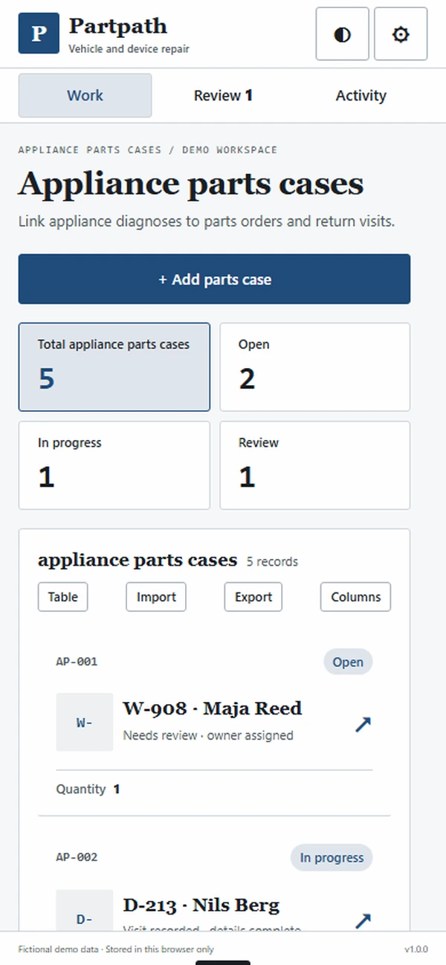This screenshot has height=965, width=446.
Task: Click the D-213 · Nils Berg title
Action: pos(201,905)
